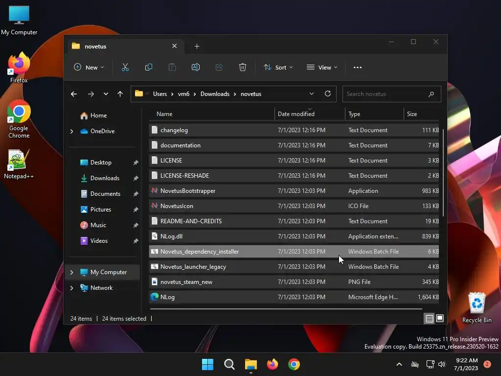Switch to details view layout icon
This screenshot has width=501, height=376.
429,318
